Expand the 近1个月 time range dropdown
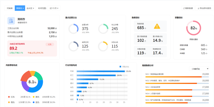Screen dimensions: 214x107 click(54, 8)
